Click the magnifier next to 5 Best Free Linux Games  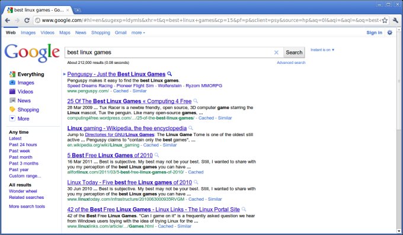[x=156, y=155]
